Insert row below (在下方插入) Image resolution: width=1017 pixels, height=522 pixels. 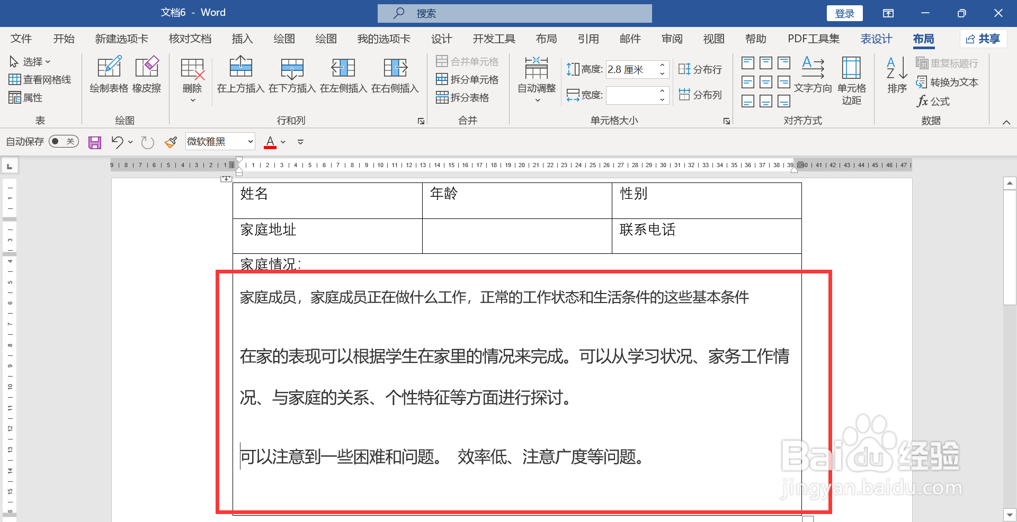click(292, 75)
